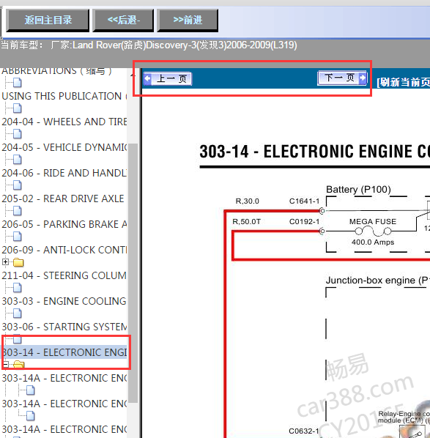Open folder icon under 206-09 ANTI-LOCK CONTROL
Image resolution: width=430 pixels, height=438 pixels.
[x=18, y=262]
